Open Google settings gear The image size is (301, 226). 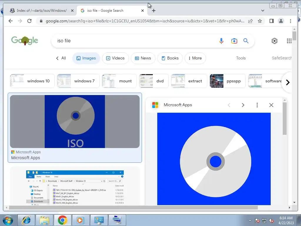pos(274,41)
